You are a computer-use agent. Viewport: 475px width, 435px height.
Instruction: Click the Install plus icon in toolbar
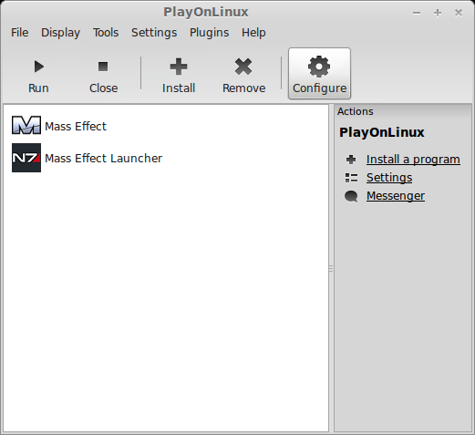click(x=179, y=67)
